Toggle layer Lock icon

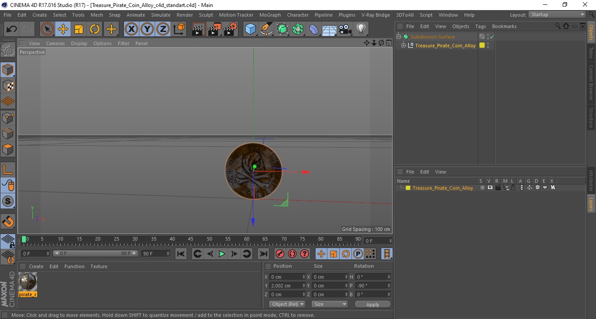coord(513,188)
